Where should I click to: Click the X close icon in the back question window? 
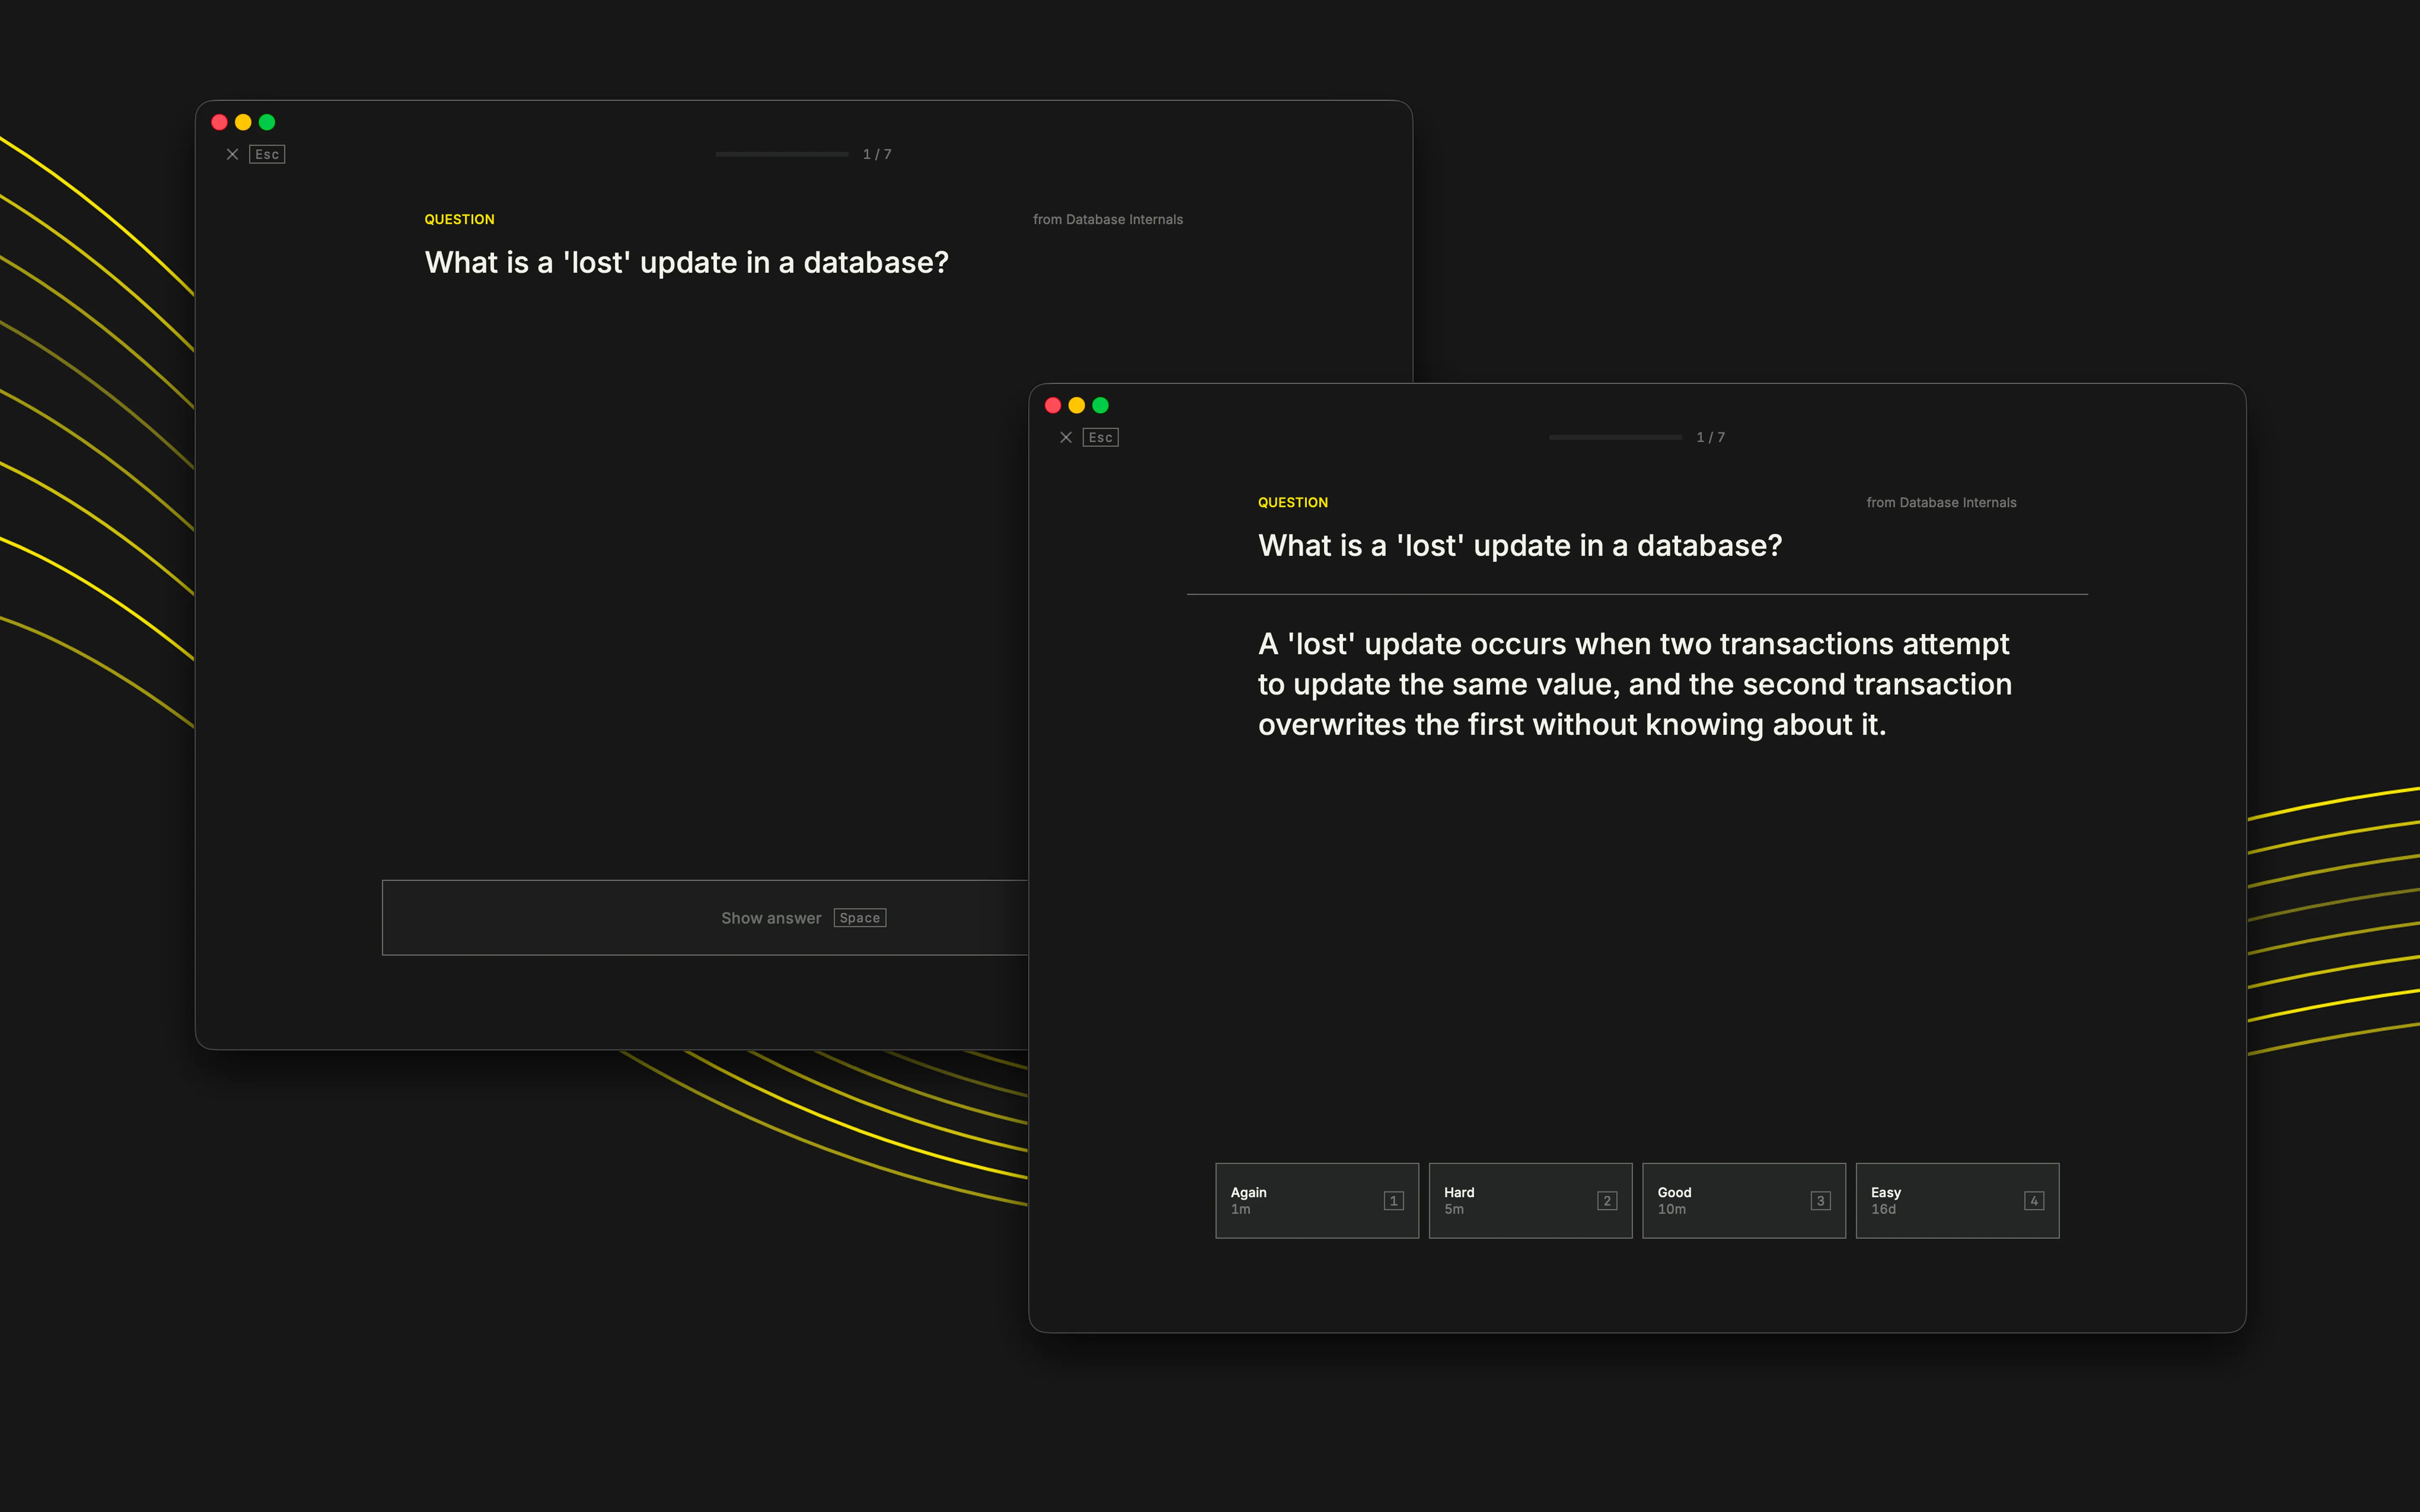coord(232,154)
